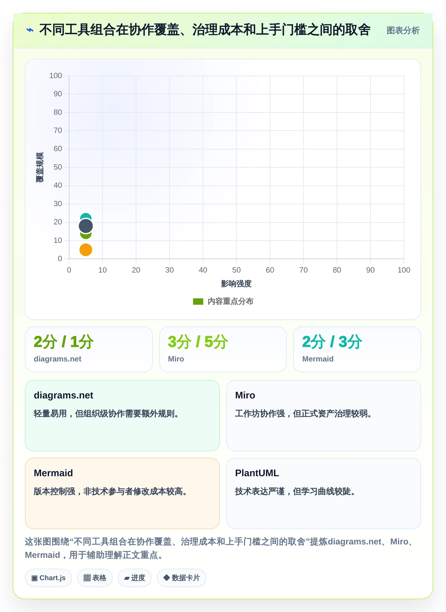Click the Chart.js tag chip
The image size is (446, 612).
coord(48,578)
